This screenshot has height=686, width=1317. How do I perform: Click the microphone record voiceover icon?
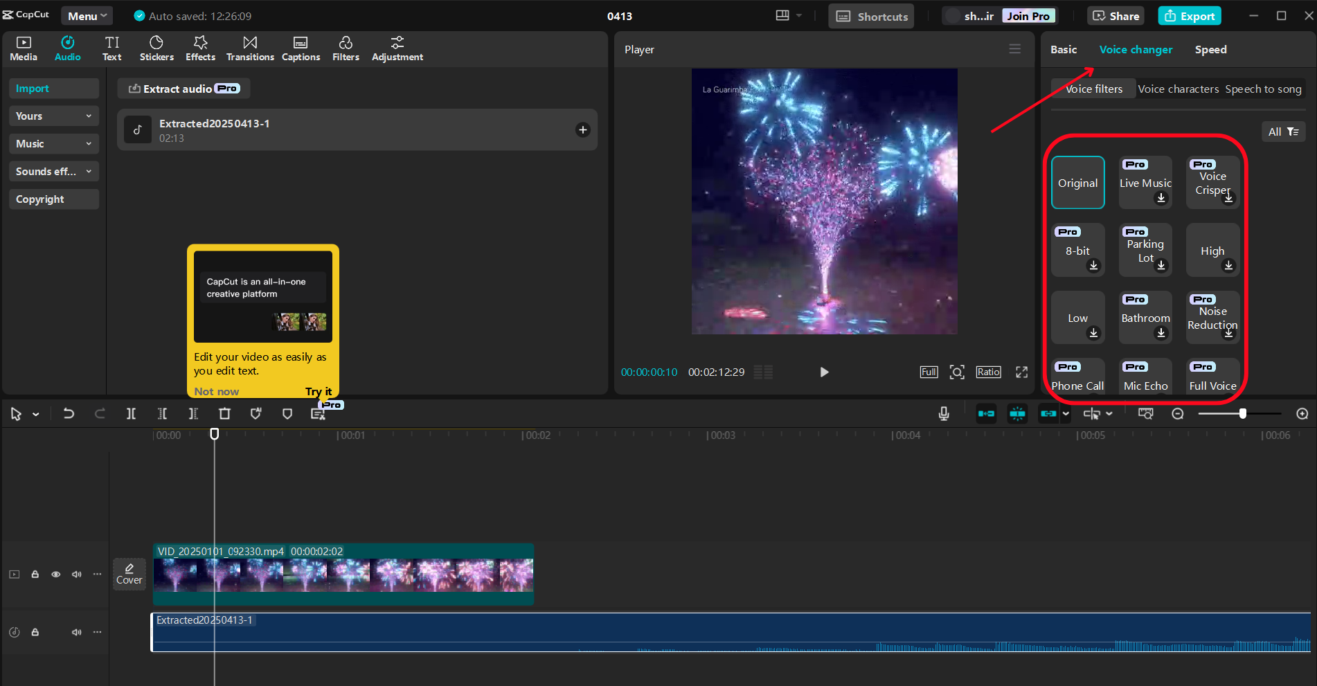point(943,413)
